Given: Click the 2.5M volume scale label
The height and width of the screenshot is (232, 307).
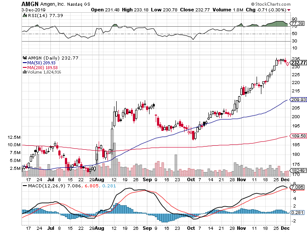Looking at the screenshot, I should (15, 169).
